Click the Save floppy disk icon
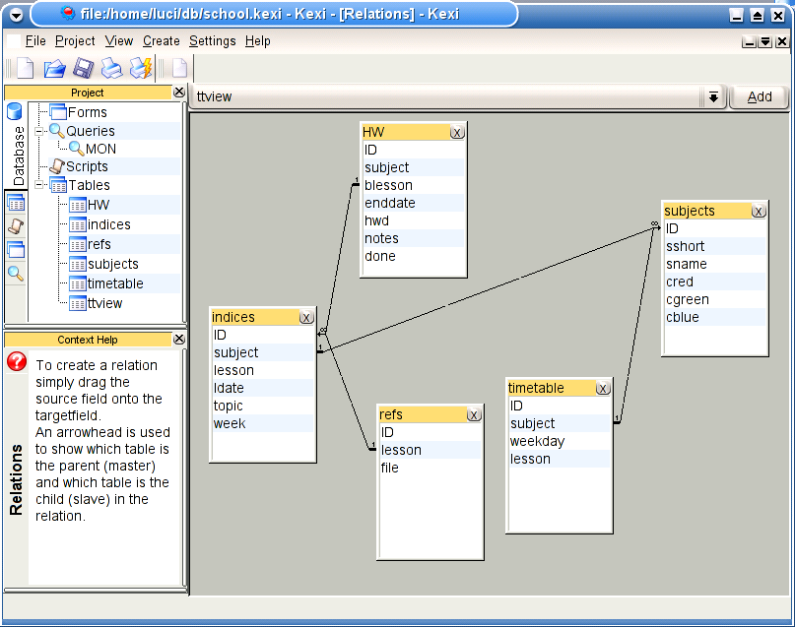 click(x=84, y=68)
